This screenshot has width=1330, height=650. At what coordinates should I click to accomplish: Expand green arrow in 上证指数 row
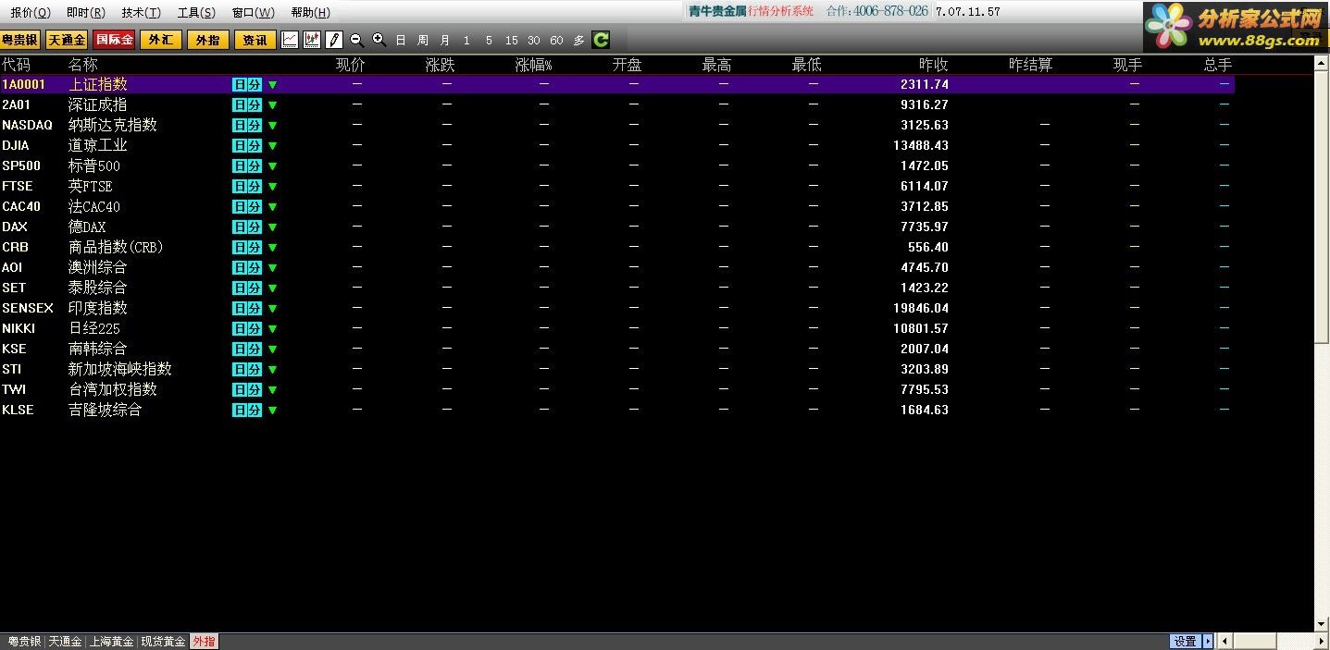[x=272, y=84]
